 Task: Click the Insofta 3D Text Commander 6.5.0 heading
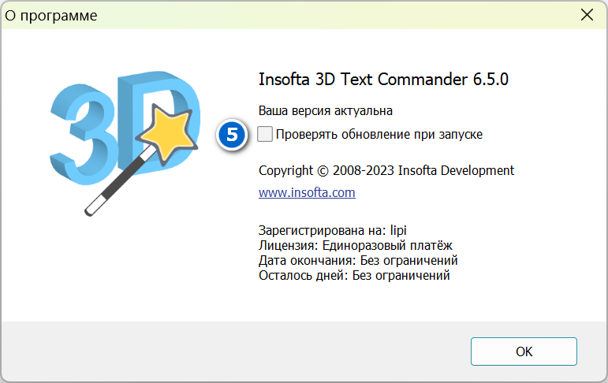(383, 80)
